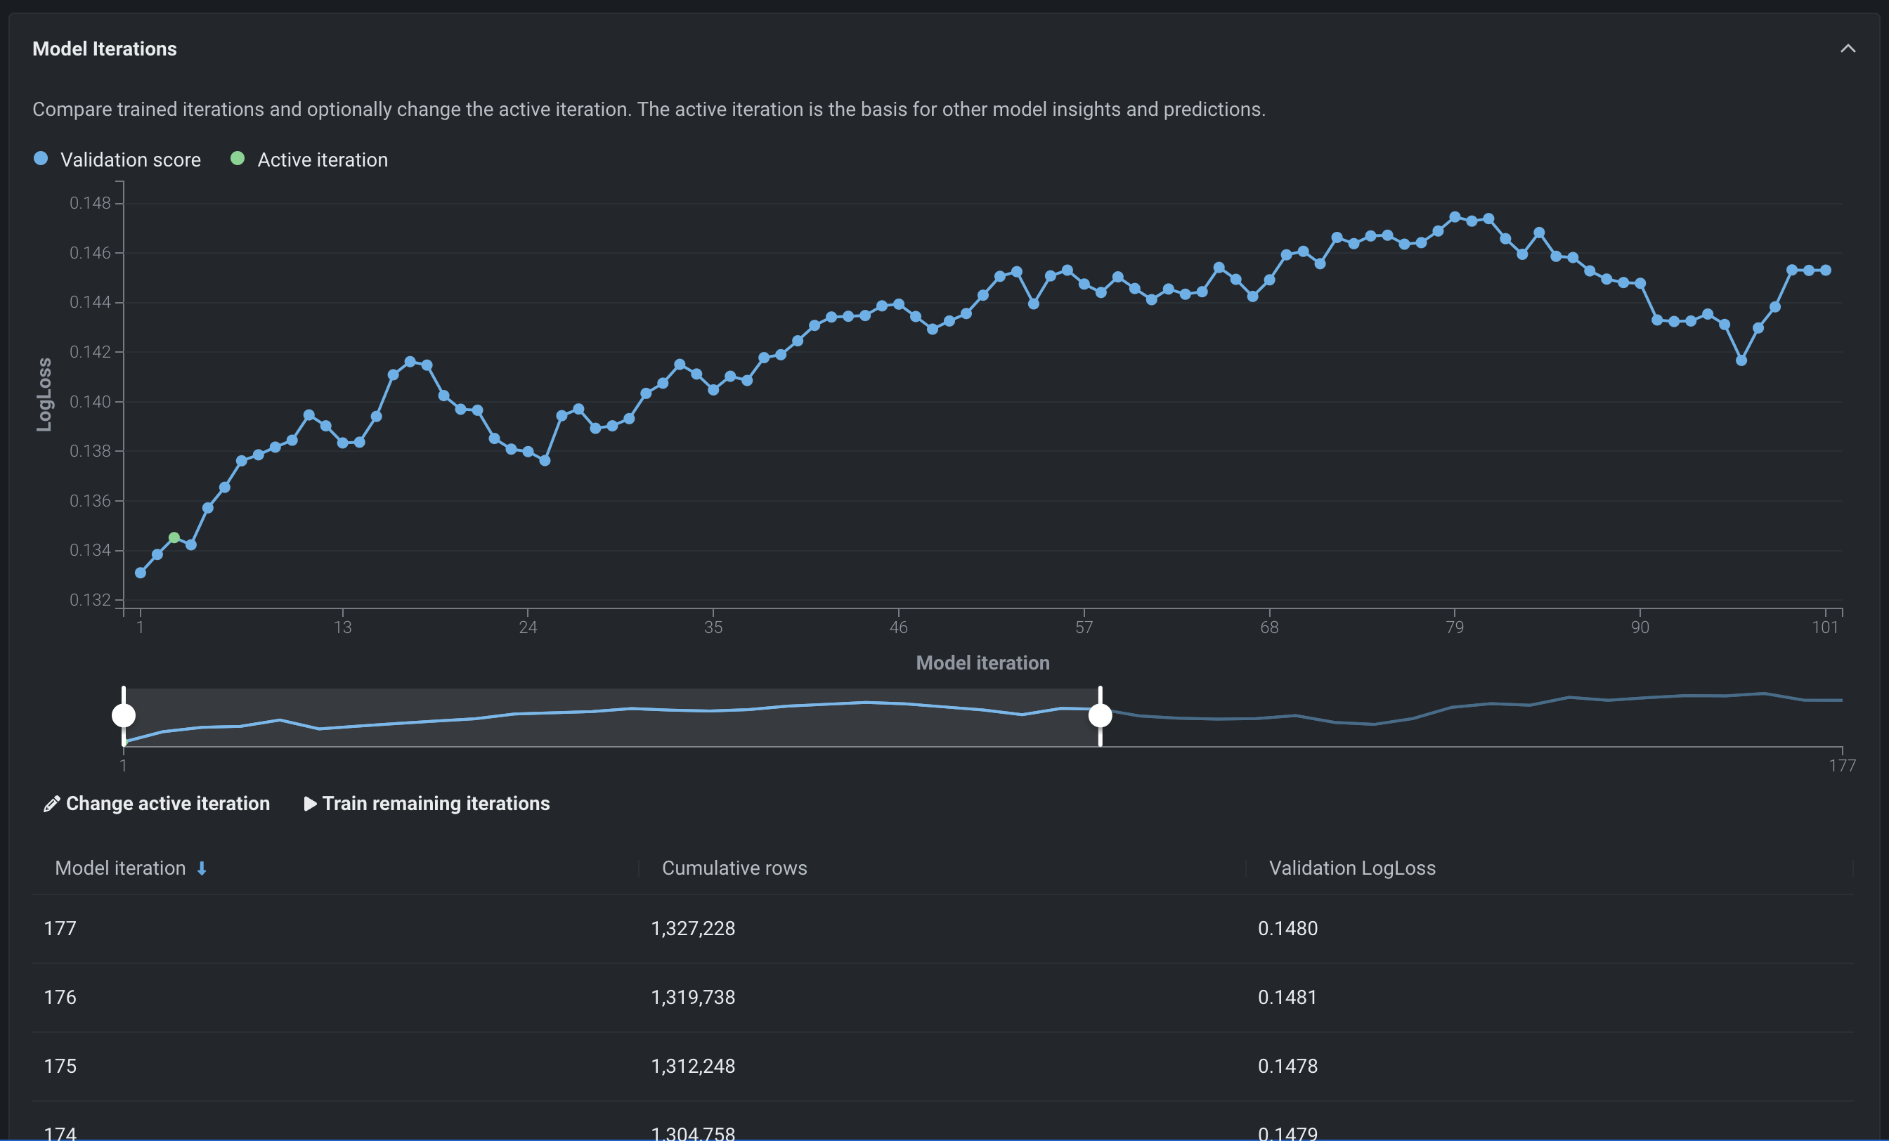
Task: Click the left range slider handle
Action: click(x=124, y=716)
